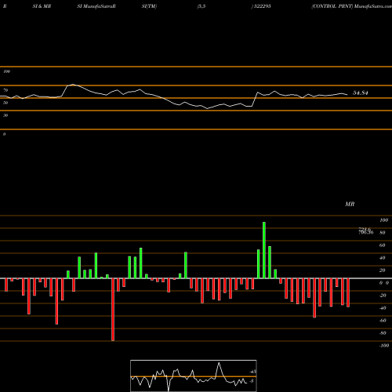Click the MR axis label -20
Image resolution: width=392 pixels, height=392 pixels.
(383, 296)
